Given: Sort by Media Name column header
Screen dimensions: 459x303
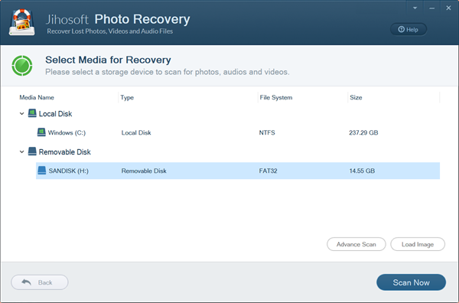Looking at the screenshot, I should pyautogui.click(x=37, y=97).
